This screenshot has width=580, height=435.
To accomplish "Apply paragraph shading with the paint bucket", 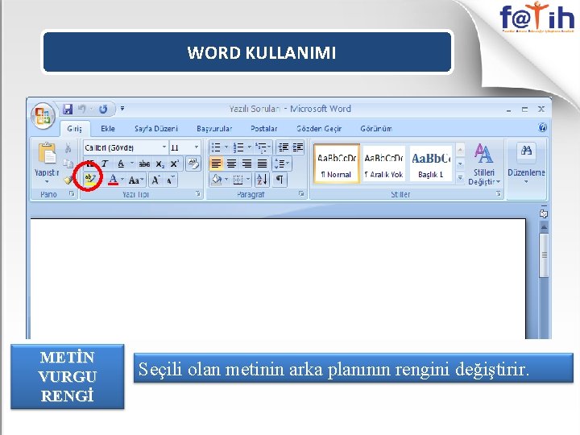I will [x=217, y=180].
